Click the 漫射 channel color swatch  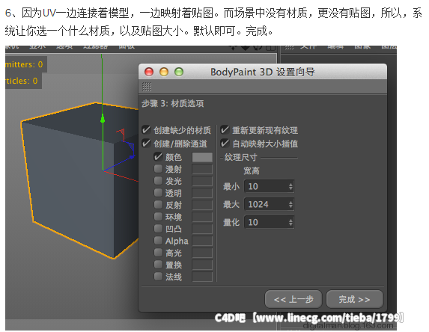coord(202,169)
